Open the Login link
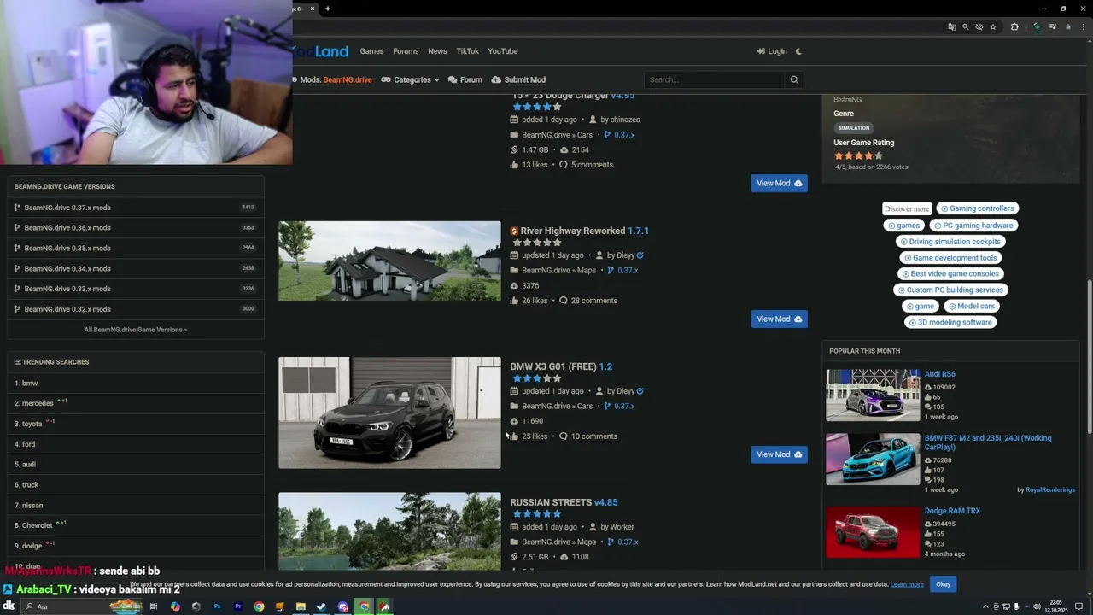The image size is (1093, 615). 772,51
